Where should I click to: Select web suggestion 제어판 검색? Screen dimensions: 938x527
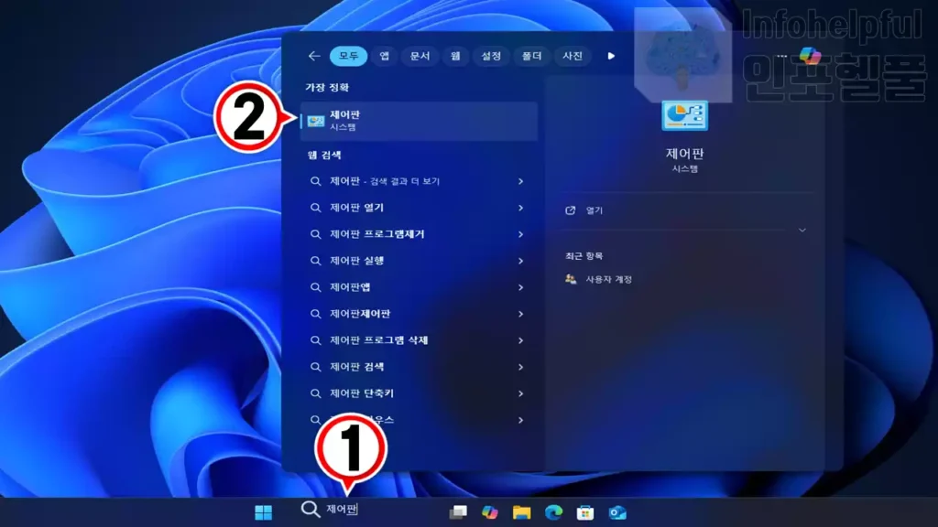tap(419, 367)
